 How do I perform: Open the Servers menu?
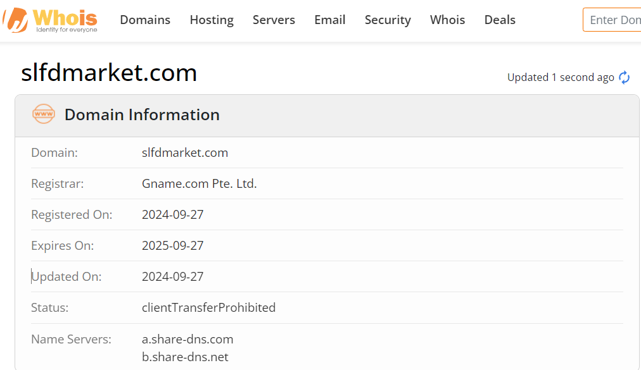coord(274,20)
